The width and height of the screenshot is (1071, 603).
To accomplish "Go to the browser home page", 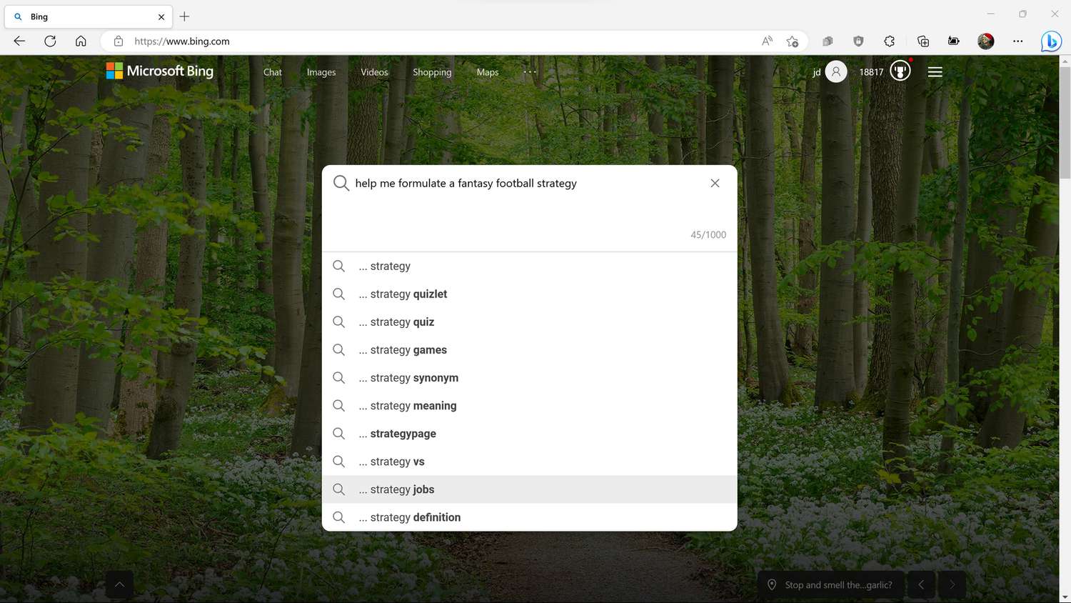I will coord(81,41).
